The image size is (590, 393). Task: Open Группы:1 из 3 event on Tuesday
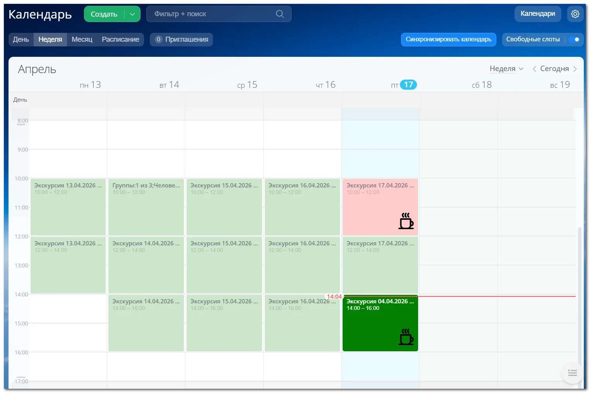tap(146, 207)
